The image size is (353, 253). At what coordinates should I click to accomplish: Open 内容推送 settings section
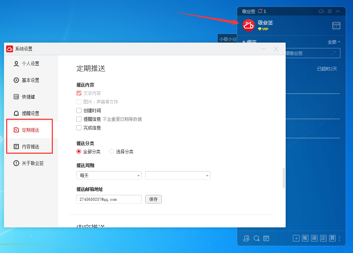coord(30,147)
